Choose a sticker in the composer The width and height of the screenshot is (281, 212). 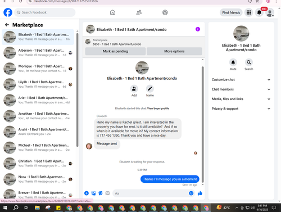pyautogui.click(x=101, y=193)
